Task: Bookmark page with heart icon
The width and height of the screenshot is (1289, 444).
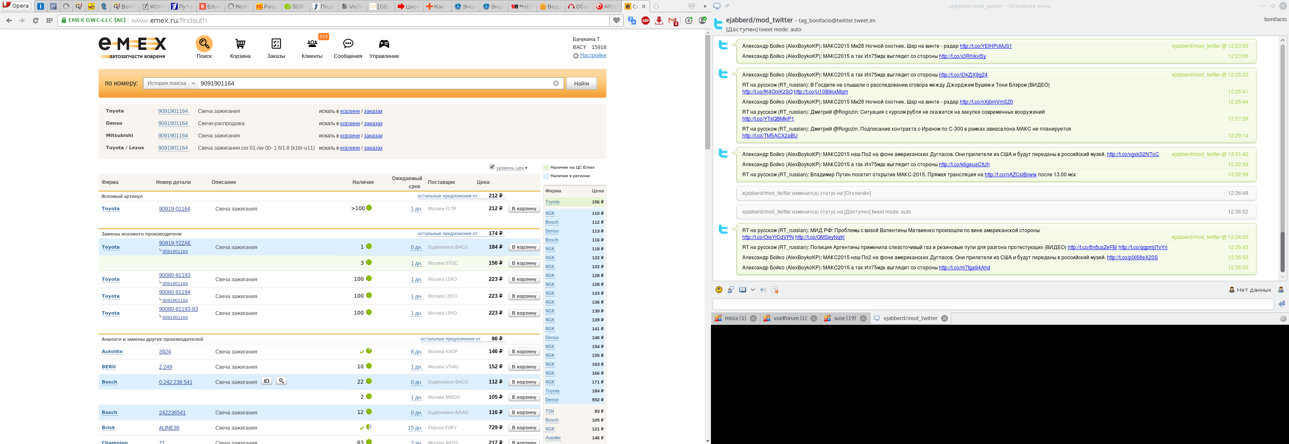Action: [x=617, y=20]
